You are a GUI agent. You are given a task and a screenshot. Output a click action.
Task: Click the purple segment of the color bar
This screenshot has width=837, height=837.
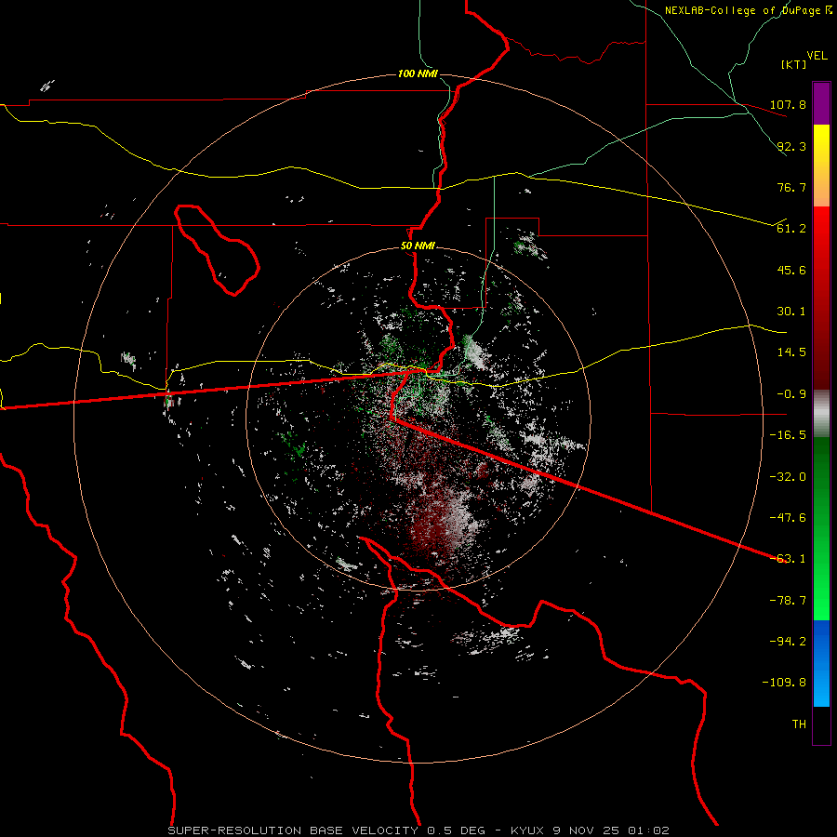coord(821,103)
